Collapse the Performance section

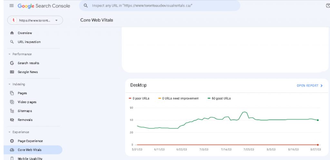point(9,54)
